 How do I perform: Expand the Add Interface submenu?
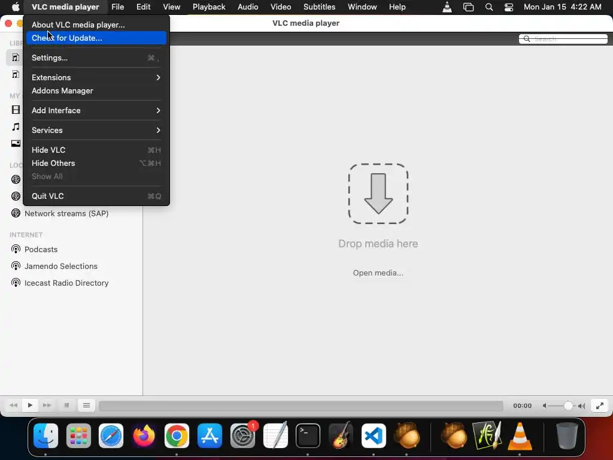pyautogui.click(x=96, y=110)
